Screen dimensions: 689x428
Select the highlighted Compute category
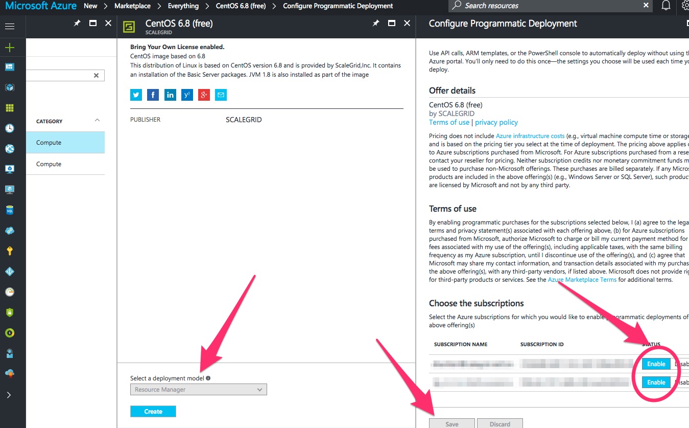(65, 143)
